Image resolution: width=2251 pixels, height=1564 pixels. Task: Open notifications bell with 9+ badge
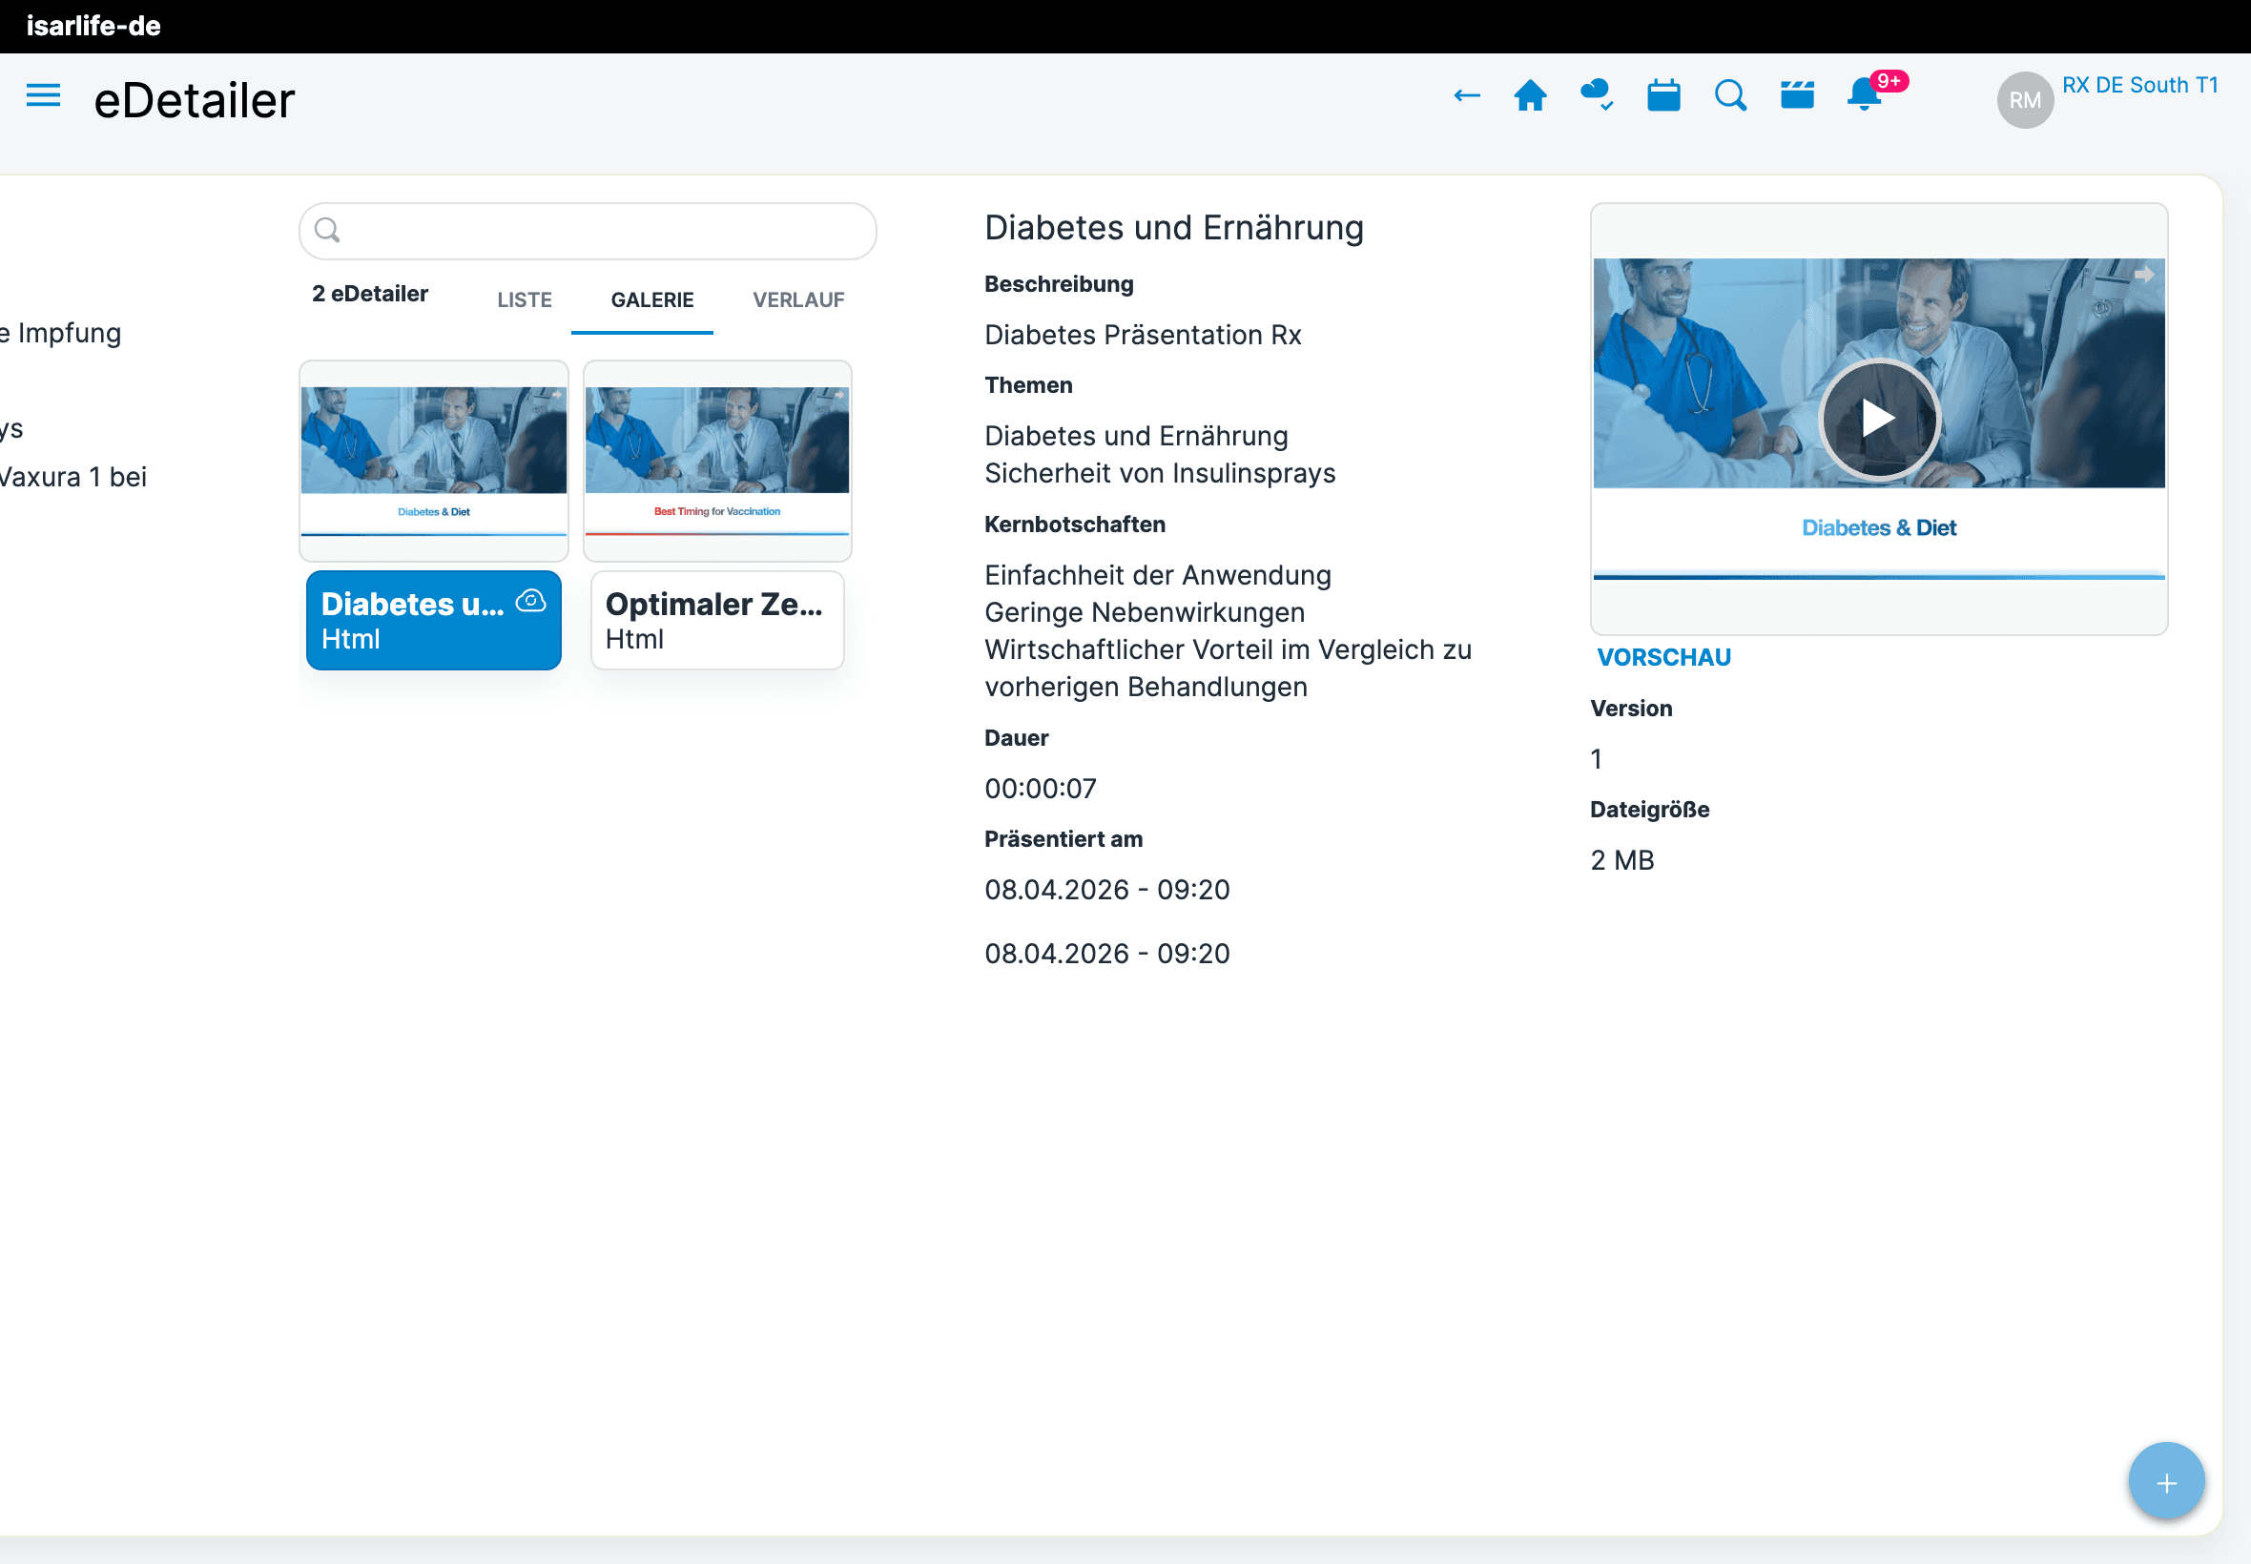(1864, 96)
